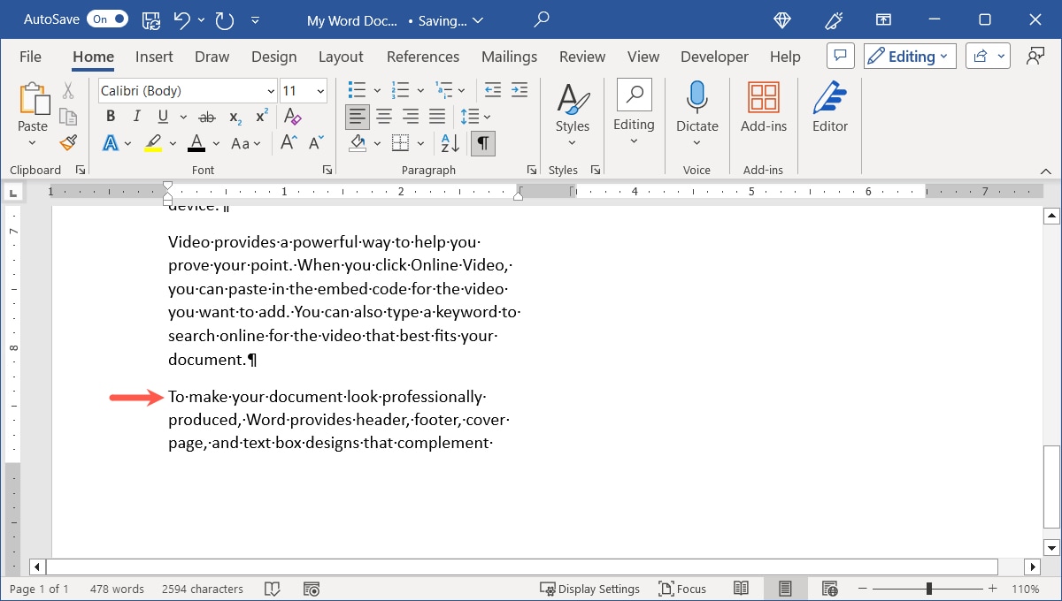Apply strikethrough to text
The height and width of the screenshot is (601, 1062).
(206, 116)
